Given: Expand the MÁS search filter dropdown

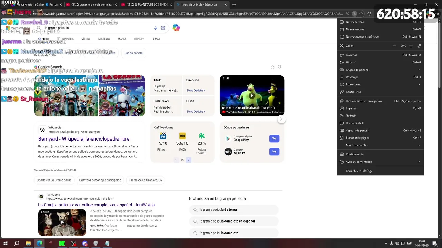Looking at the screenshot, I should click(x=156, y=39).
